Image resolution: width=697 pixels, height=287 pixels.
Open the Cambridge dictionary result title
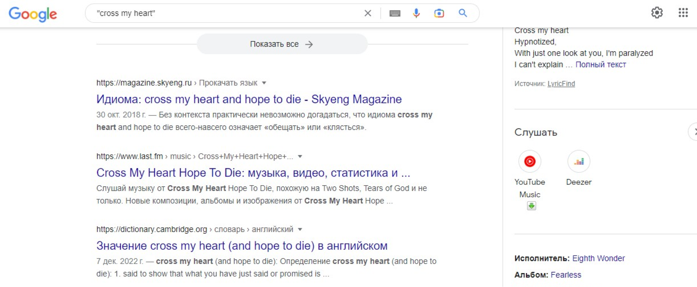tap(242, 246)
